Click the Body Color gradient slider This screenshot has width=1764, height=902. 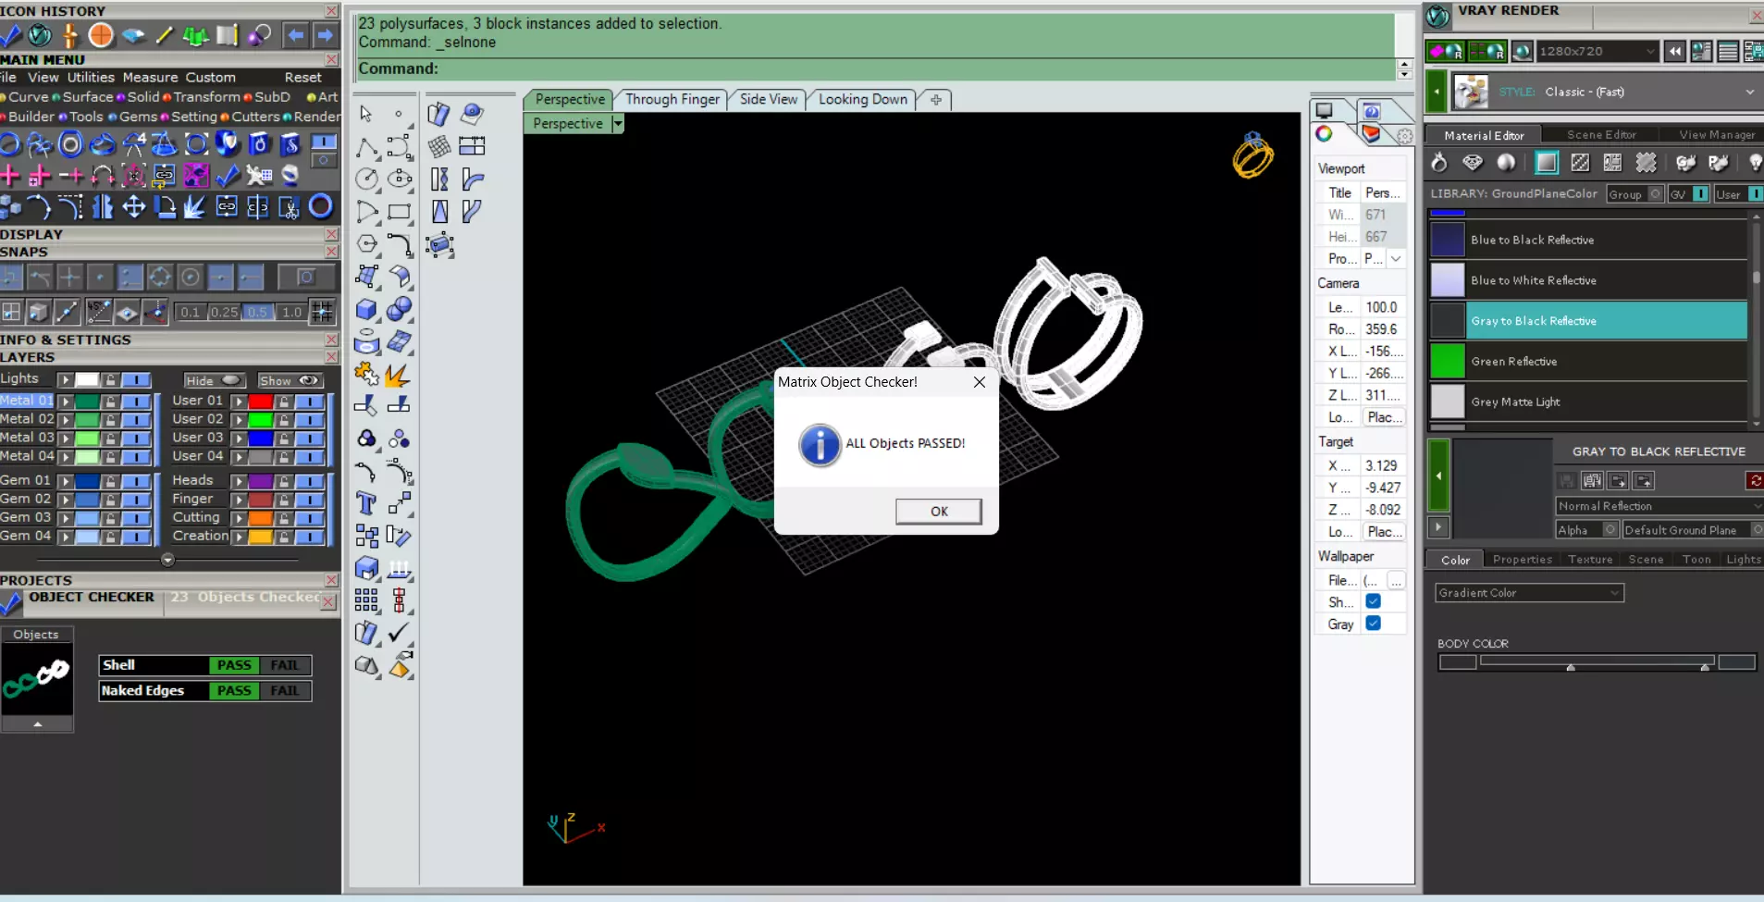pyautogui.click(x=1597, y=661)
